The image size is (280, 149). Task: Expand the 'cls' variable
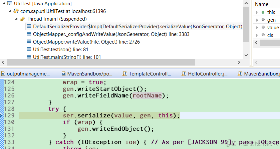(x=257, y=35)
